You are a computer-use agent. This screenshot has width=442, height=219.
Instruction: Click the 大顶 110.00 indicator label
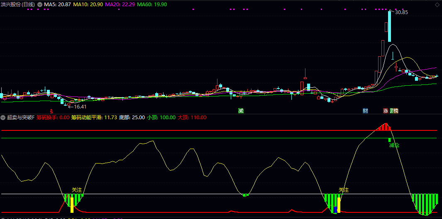192,118
